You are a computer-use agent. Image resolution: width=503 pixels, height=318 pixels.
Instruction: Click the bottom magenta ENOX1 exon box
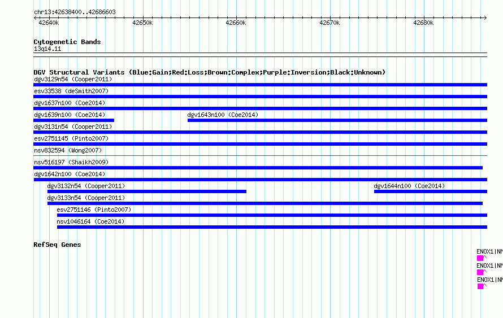(x=480, y=286)
